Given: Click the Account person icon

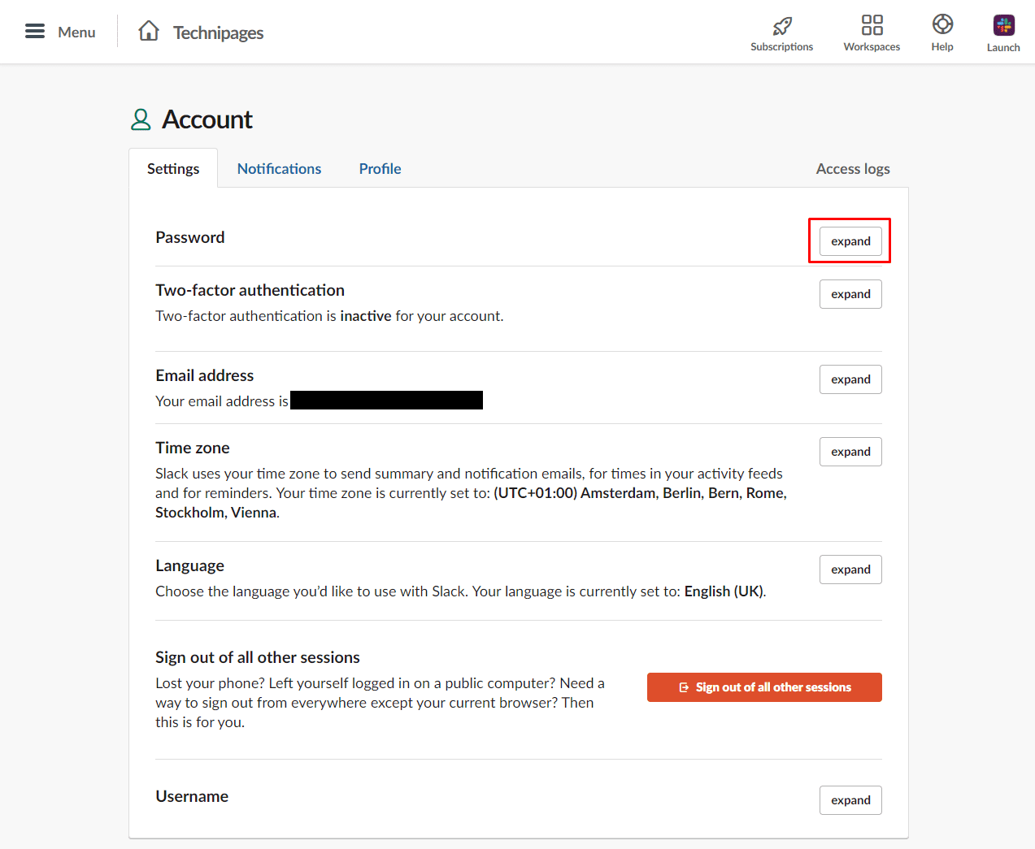Looking at the screenshot, I should [141, 120].
